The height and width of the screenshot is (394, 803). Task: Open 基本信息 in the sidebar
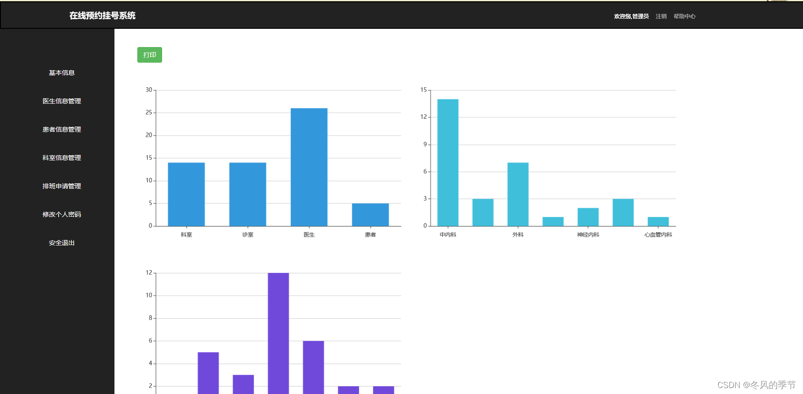click(x=62, y=73)
